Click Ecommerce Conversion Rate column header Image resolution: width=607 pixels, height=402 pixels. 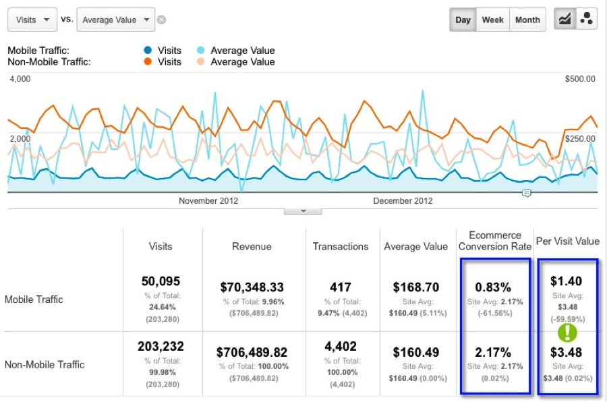pos(495,241)
